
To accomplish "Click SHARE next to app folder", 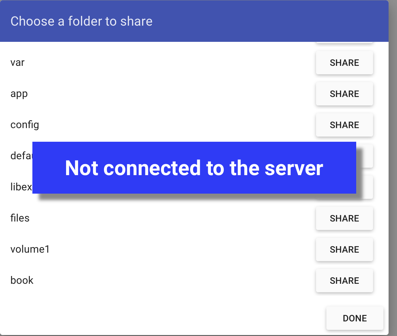I will coord(344,94).
